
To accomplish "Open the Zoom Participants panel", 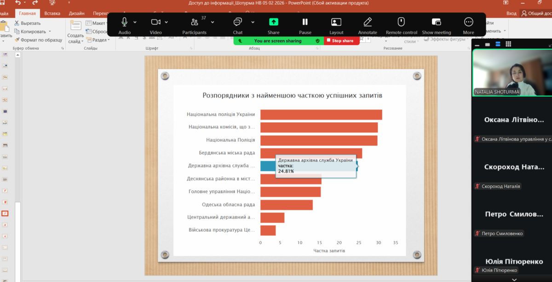I will coord(195,22).
